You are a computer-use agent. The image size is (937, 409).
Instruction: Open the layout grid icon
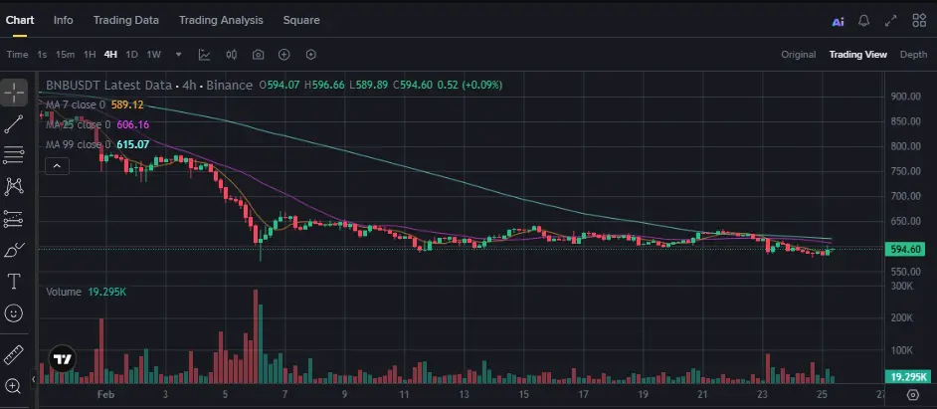[919, 20]
